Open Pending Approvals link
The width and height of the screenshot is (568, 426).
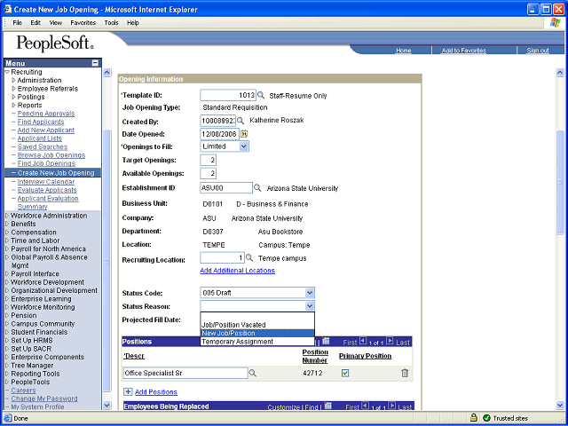[x=46, y=114]
